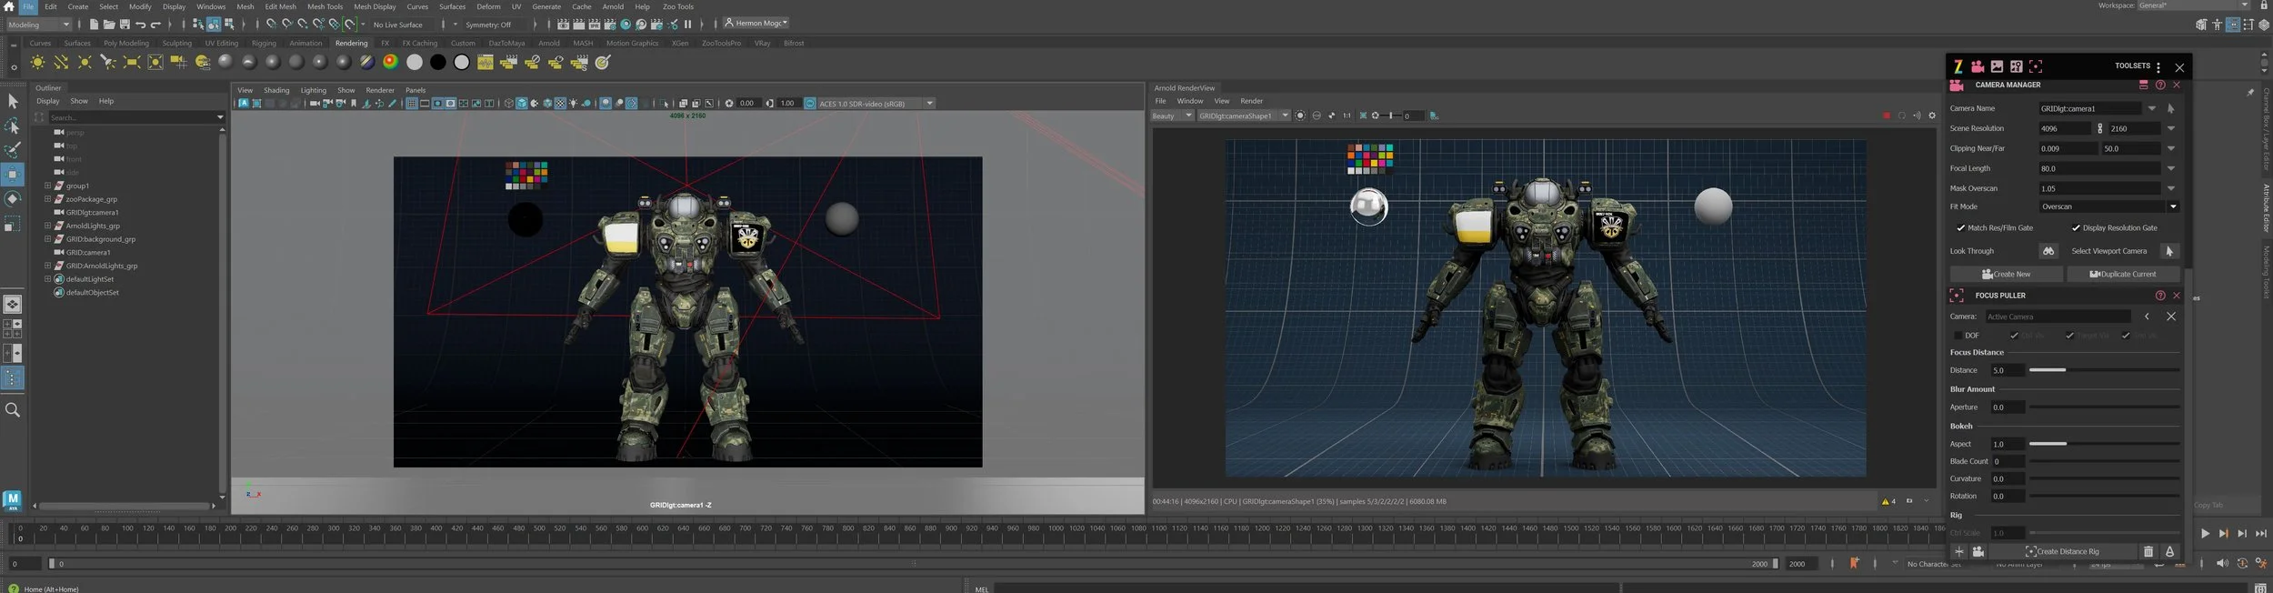The width and height of the screenshot is (2273, 593).
Task: Switch to the ZooToolsPro shelf tab
Action: coord(721,43)
